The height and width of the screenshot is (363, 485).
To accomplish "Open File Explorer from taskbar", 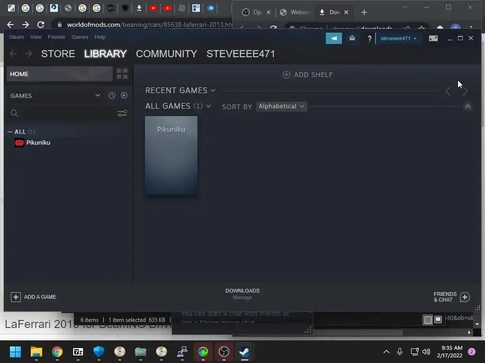I will (36, 352).
